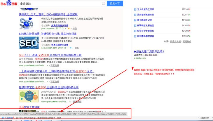Open SEO入门一点通-全达SEO result title

tap(50, 55)
